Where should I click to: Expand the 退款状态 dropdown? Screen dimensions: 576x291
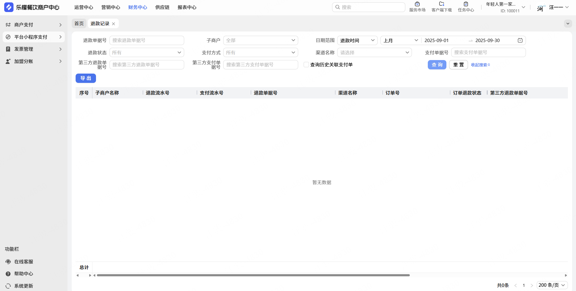point(147,53)
